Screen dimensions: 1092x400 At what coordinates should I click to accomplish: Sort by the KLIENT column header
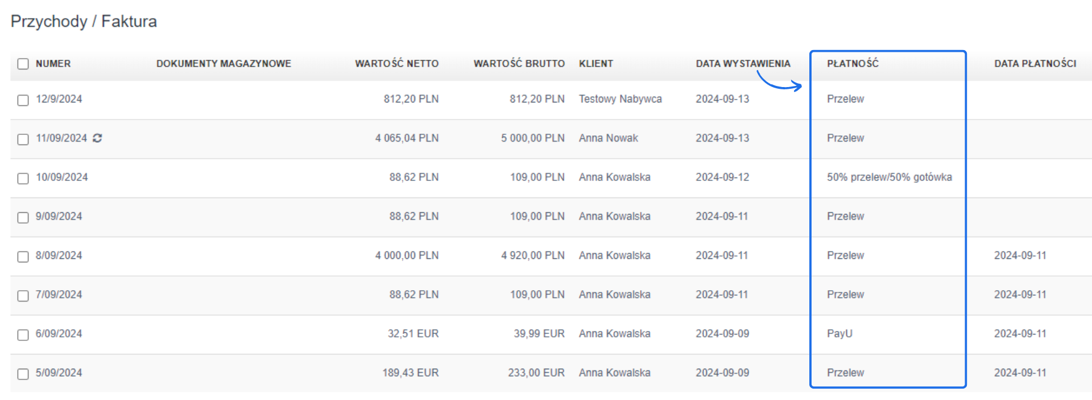pos(595,64)
